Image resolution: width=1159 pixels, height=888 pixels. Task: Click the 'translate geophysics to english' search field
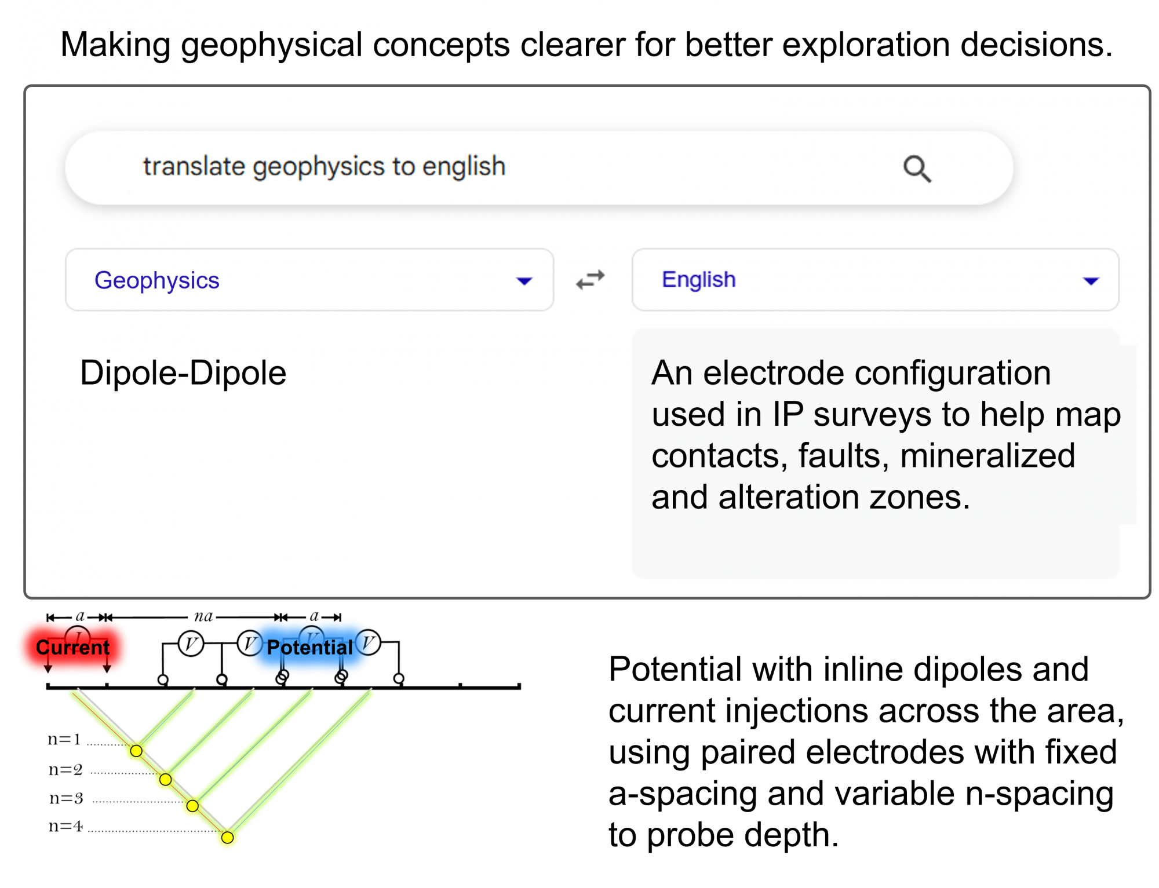click(x=539, y=167)
